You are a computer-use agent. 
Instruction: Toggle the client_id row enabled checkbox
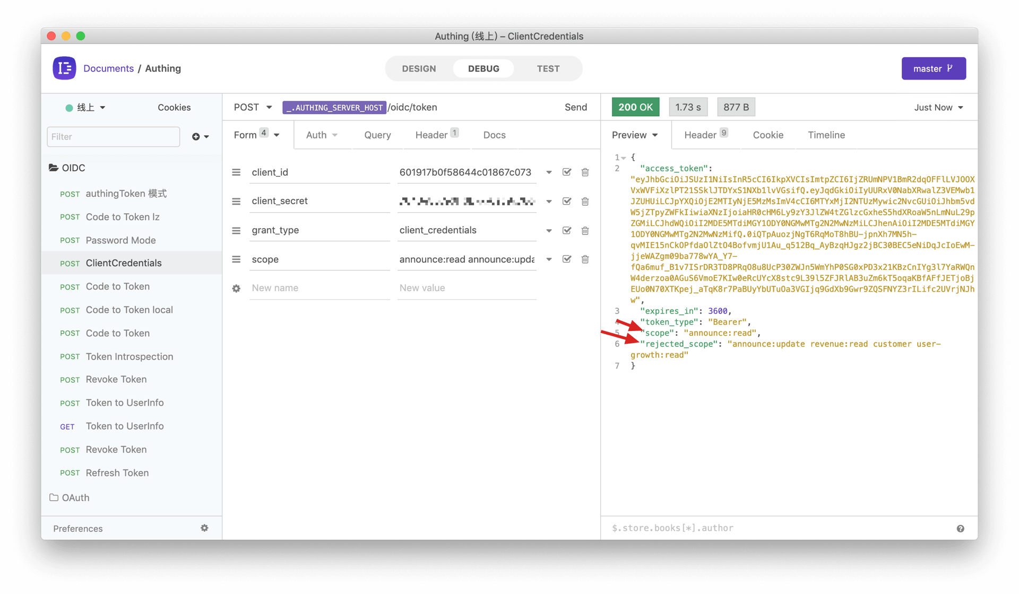(567, 172)
